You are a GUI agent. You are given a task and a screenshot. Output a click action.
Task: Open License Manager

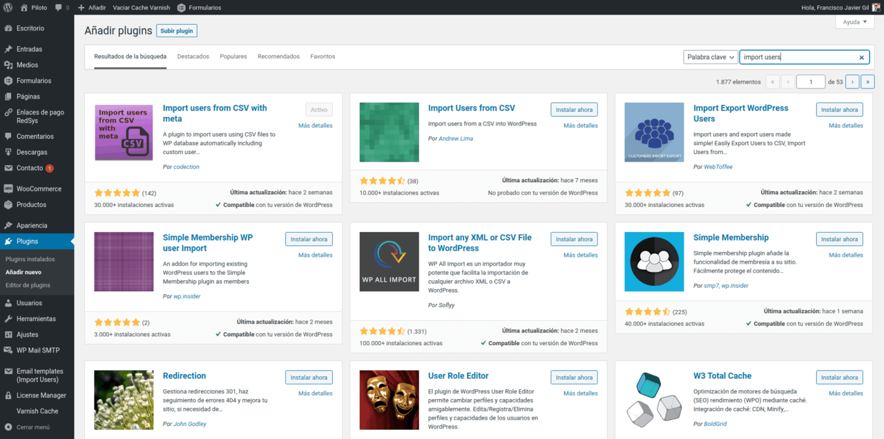(x=37, y=396)
